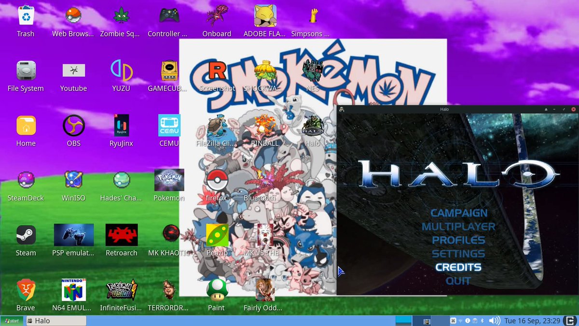Select the Halo desktop shortcut icon
The width and height of the screenshot is (579, 326).
click(x=313, y=126)
